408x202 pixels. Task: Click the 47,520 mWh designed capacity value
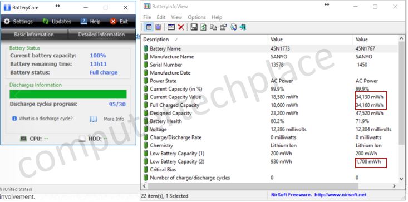click(x=369, y=113)
